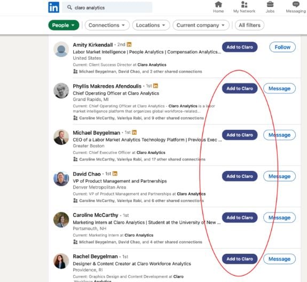
Task: Add David Chao to Claro
Action: [240, 176]
